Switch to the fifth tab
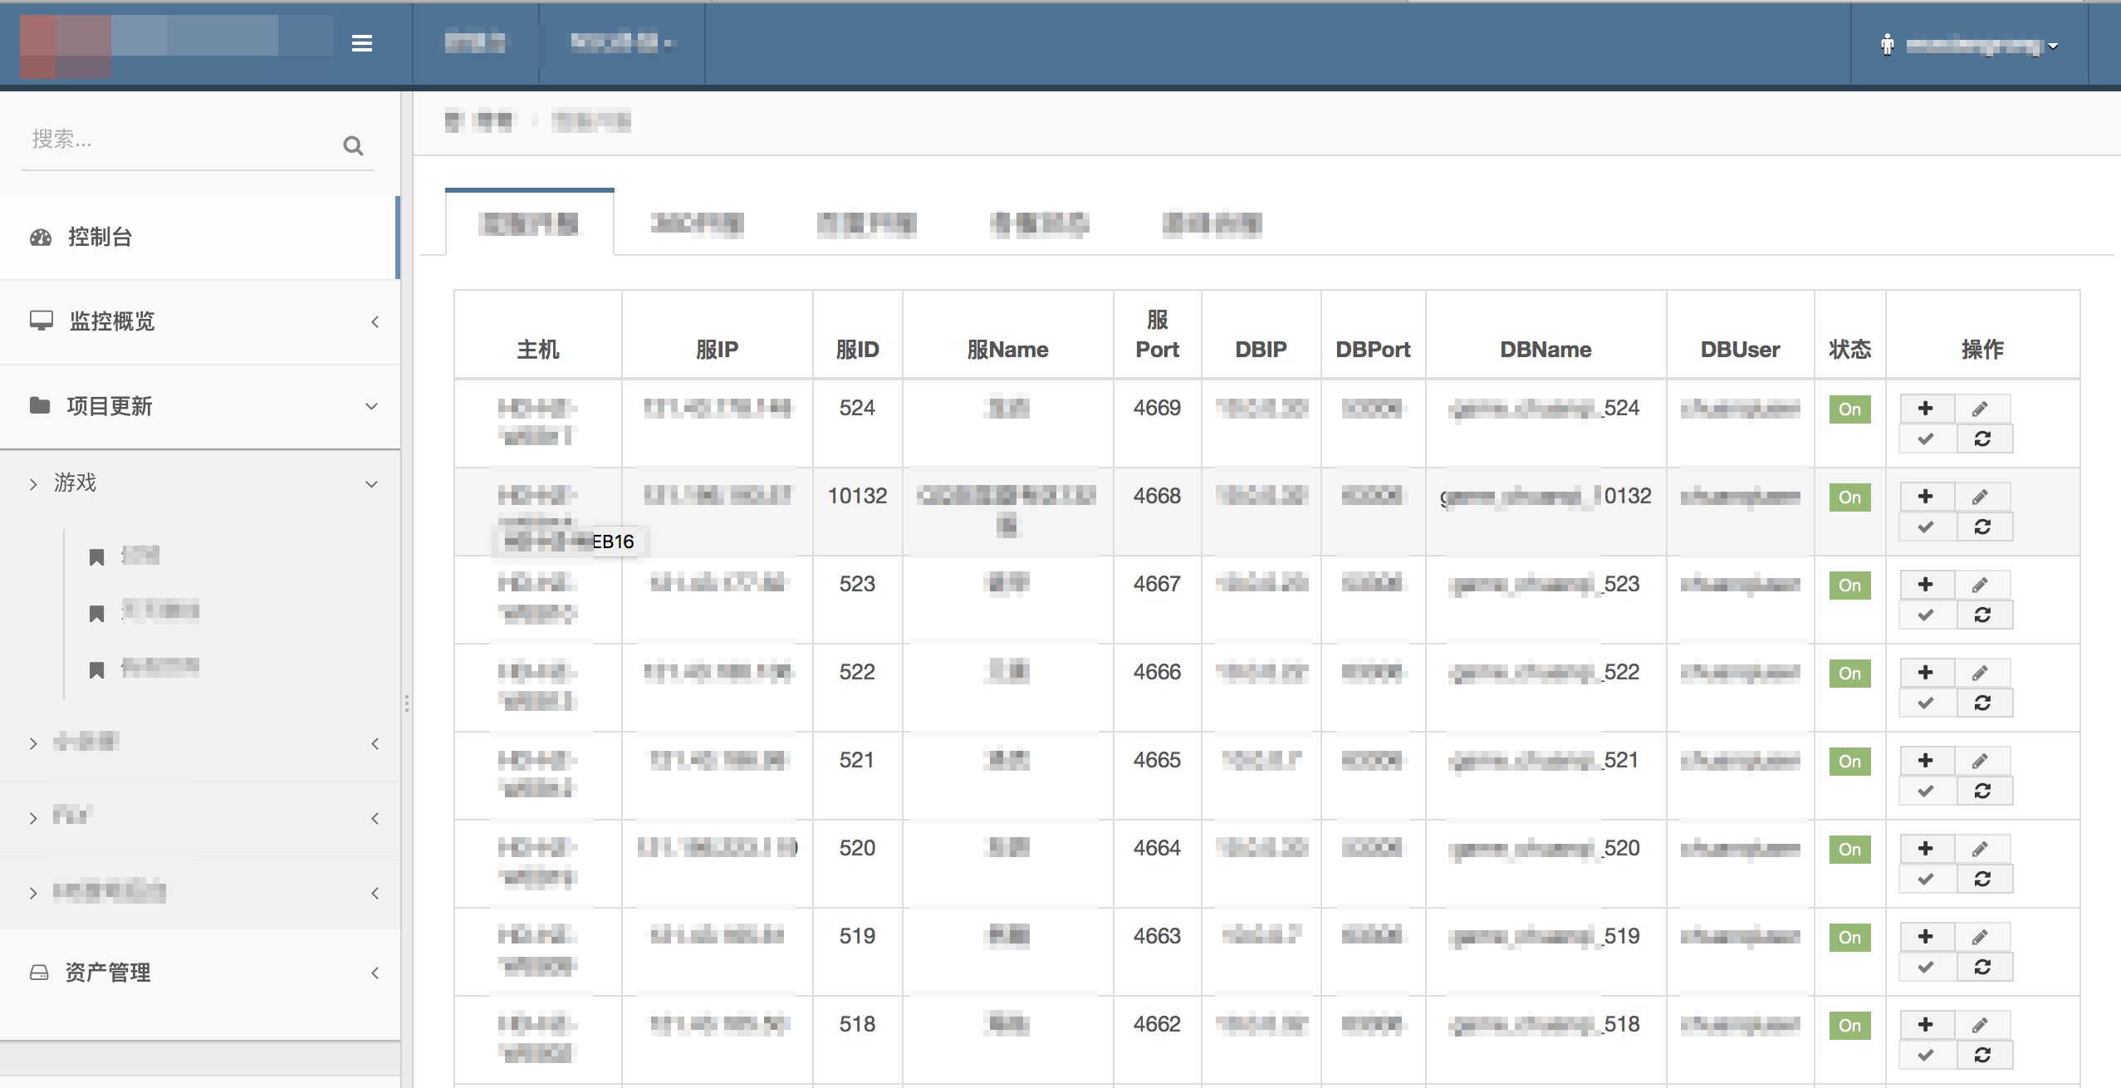2121x1088 pixels. tap(1212, 223)
